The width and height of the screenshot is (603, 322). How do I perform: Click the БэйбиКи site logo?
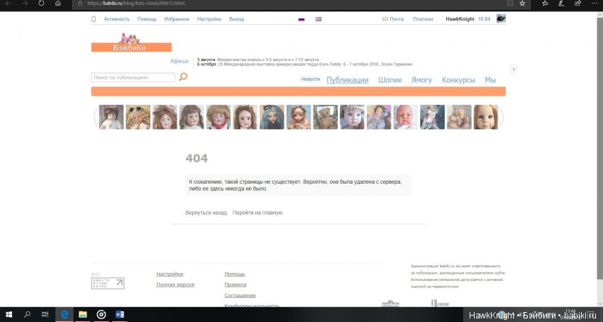pyautogui.click(x=131, y=43)
